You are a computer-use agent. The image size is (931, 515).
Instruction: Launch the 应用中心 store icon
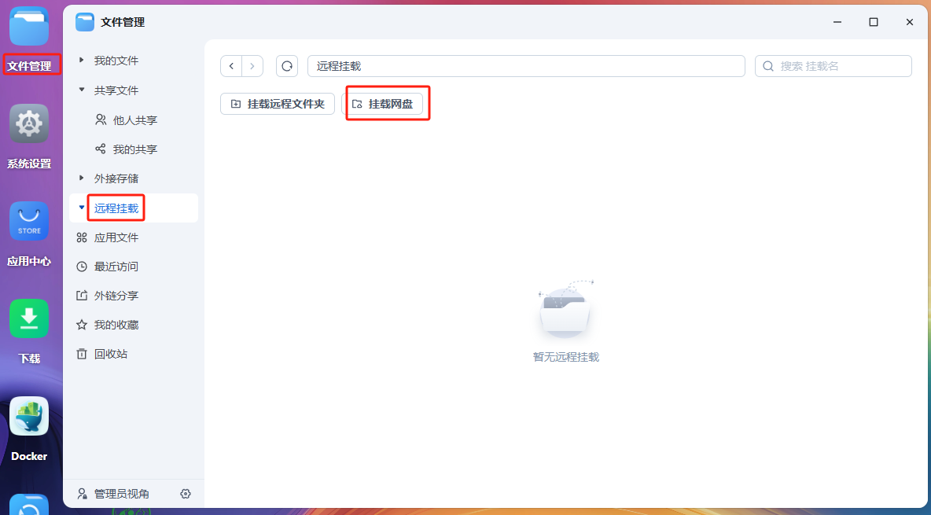[x=29, y=222]
